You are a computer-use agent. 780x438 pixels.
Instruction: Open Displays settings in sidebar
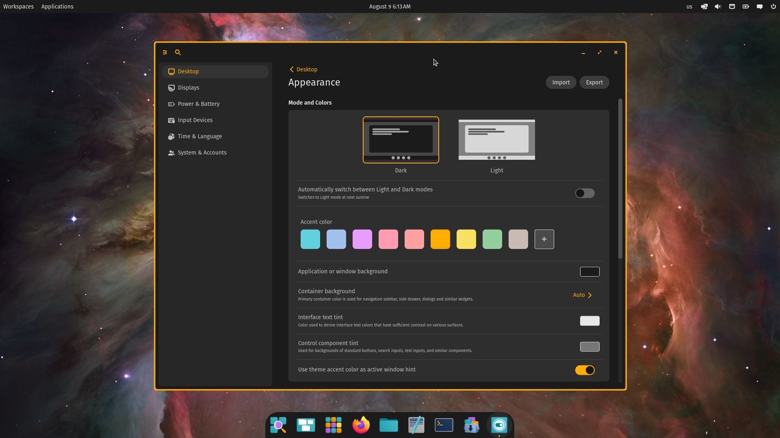click(x=188, y=88)
